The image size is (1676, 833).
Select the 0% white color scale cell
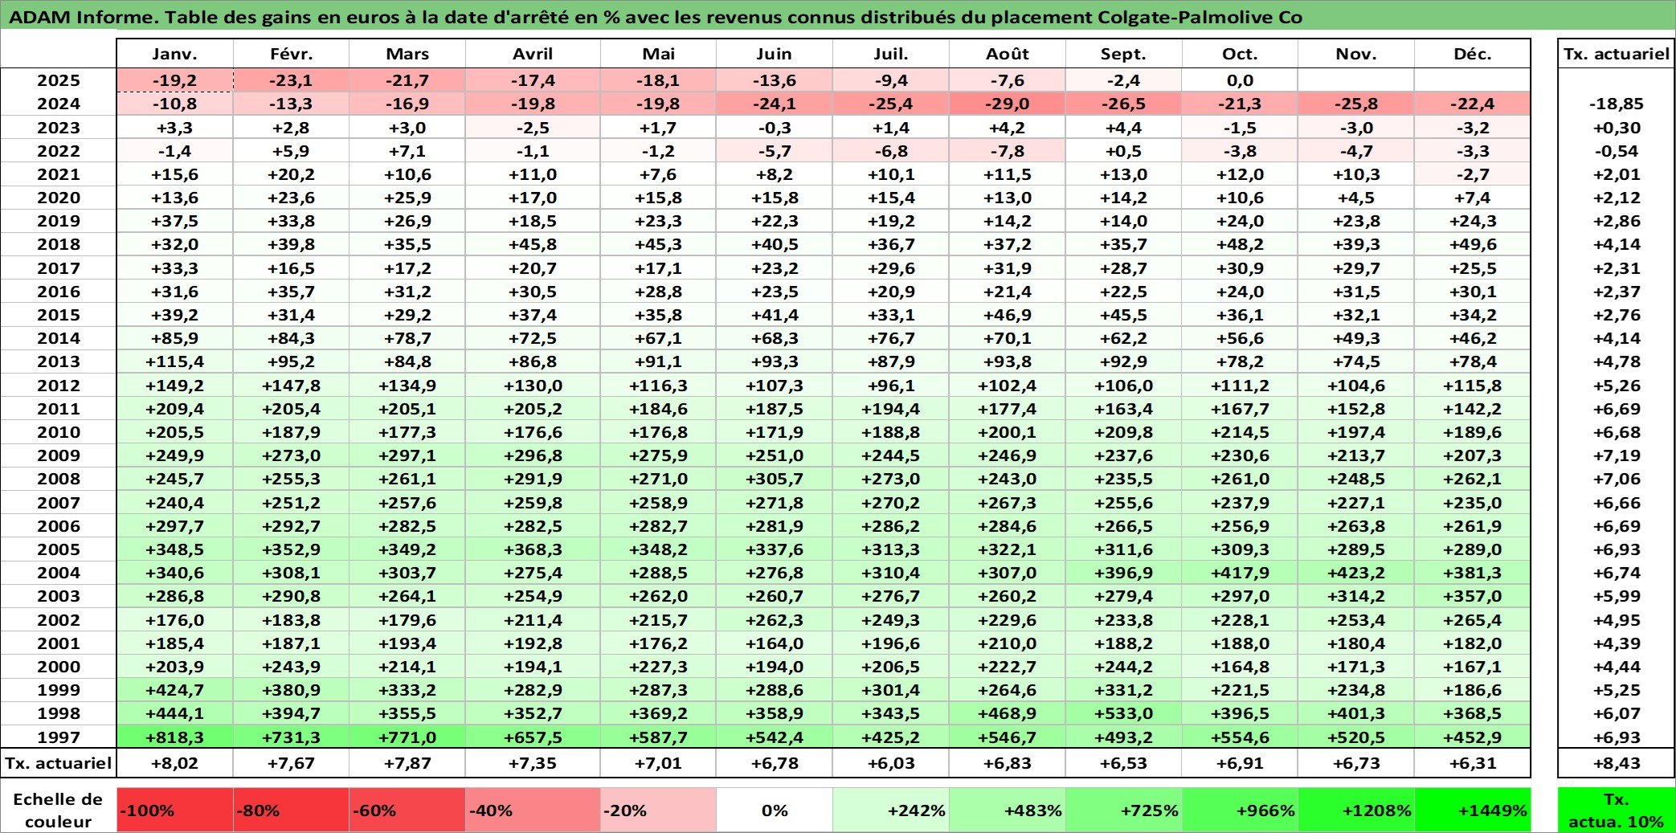click(775, 810)
